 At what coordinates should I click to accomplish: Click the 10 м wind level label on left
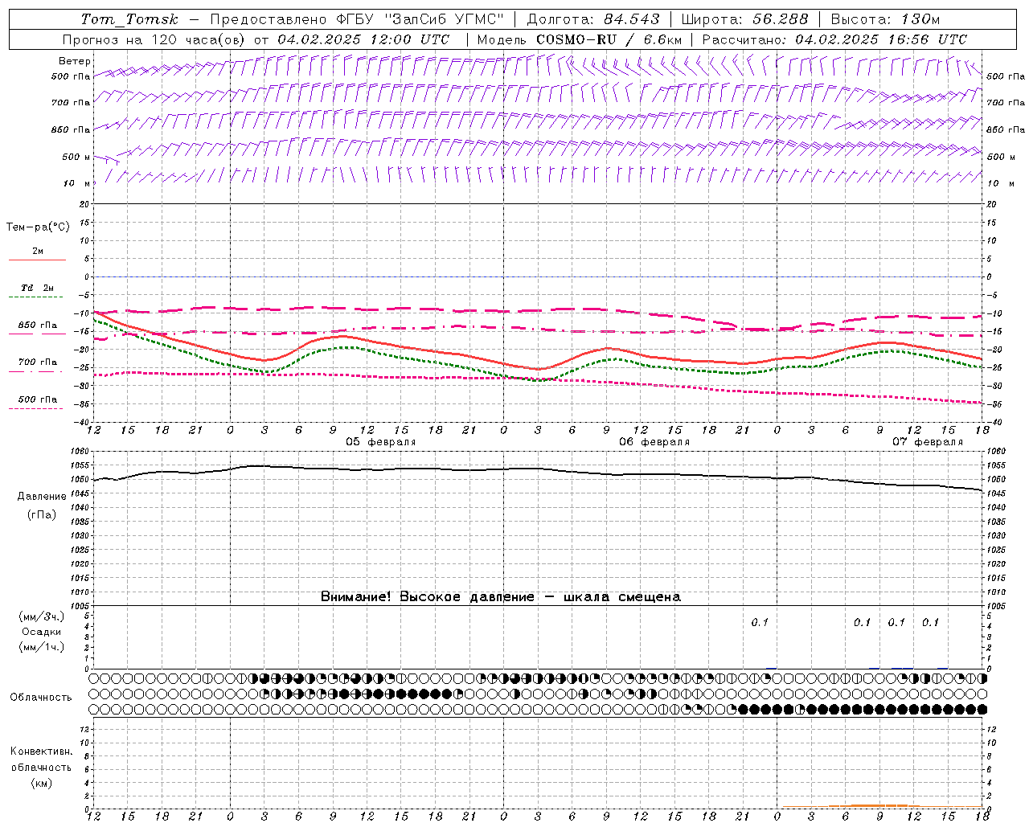[77, 183]
